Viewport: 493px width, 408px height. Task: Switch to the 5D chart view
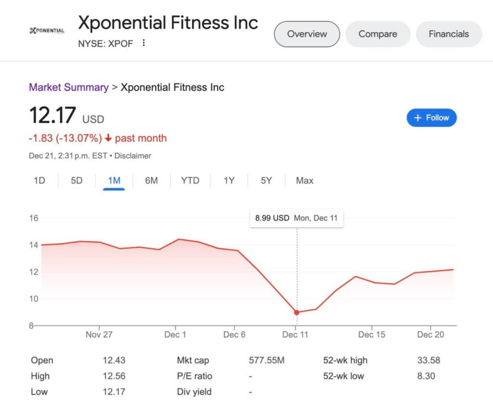click(x=76, y=180)
